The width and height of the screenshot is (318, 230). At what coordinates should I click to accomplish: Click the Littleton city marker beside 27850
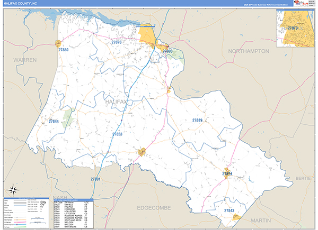tap(59, 43)
